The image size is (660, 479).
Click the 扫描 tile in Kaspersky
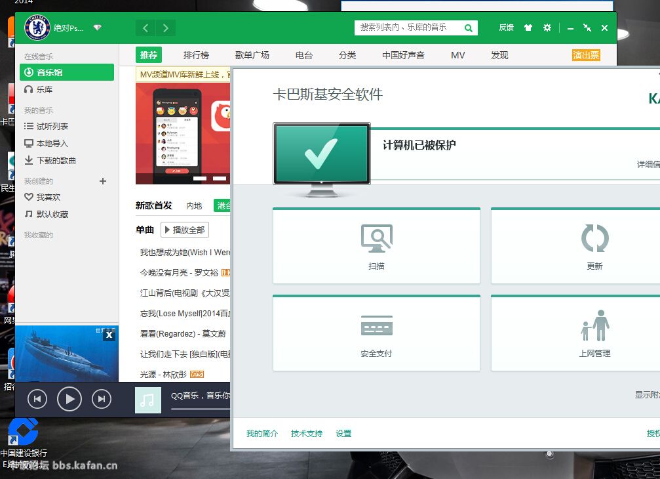click(376, 245)
